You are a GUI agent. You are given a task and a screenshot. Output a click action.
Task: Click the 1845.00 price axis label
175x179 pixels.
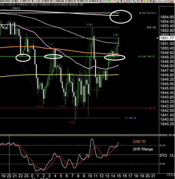(x=167, y=88)
